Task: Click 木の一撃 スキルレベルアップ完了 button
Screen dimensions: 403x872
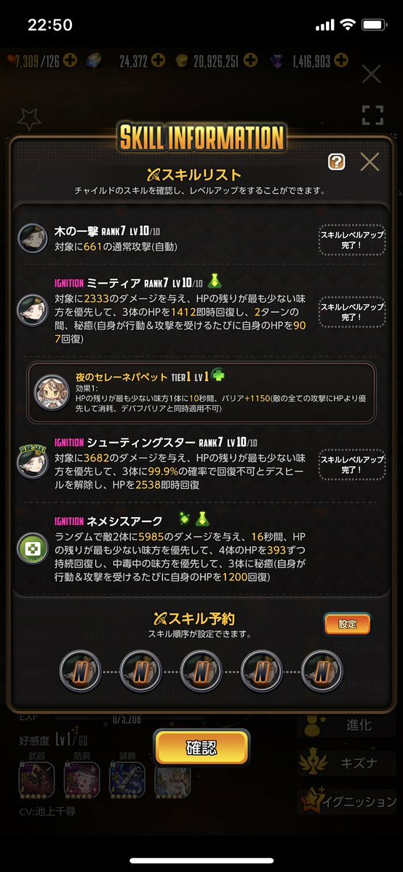Action: click(351, 240)
